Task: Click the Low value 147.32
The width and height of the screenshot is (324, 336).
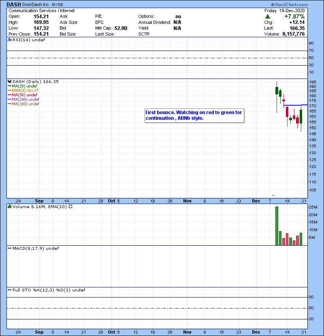Action: click(41, 28)
